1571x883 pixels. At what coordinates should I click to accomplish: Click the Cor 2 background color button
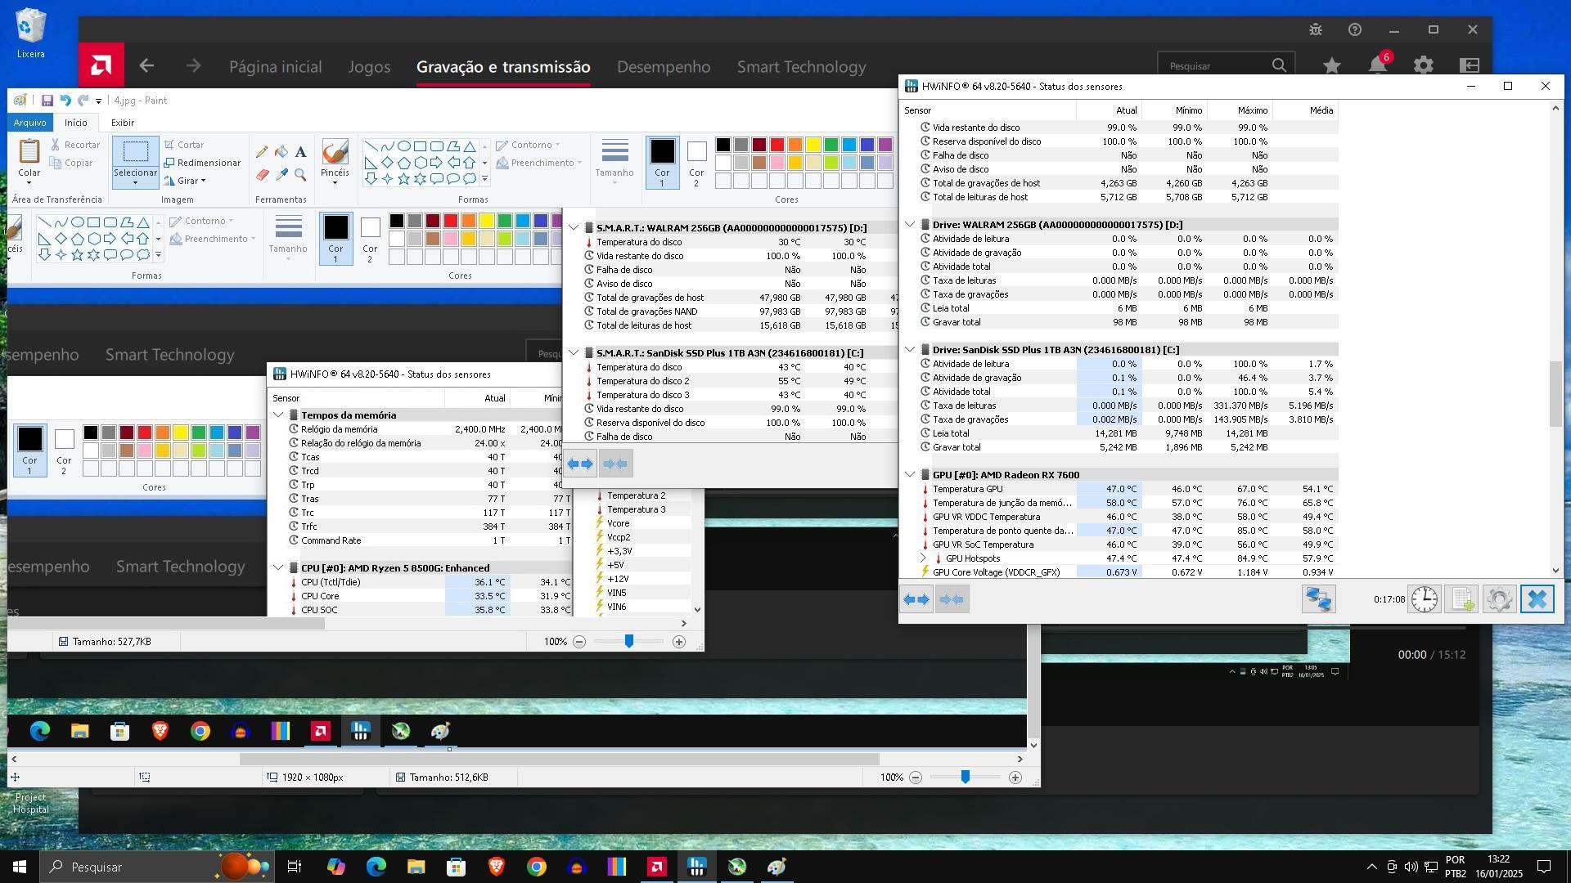(x=696, y=162)
